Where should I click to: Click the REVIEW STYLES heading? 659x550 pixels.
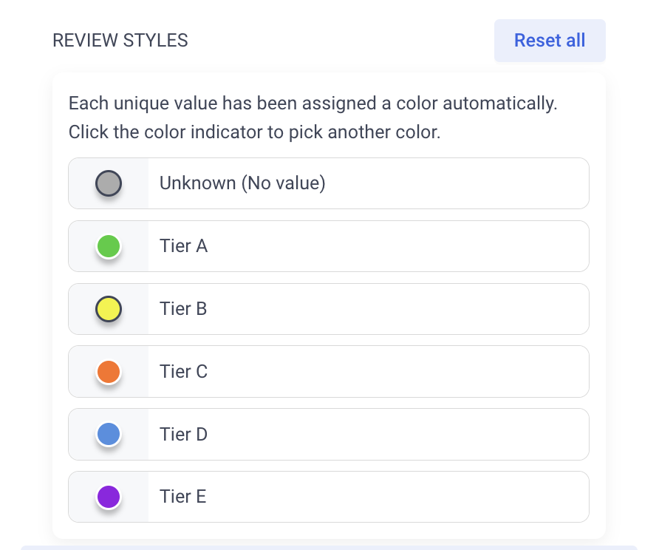point(120,41)
